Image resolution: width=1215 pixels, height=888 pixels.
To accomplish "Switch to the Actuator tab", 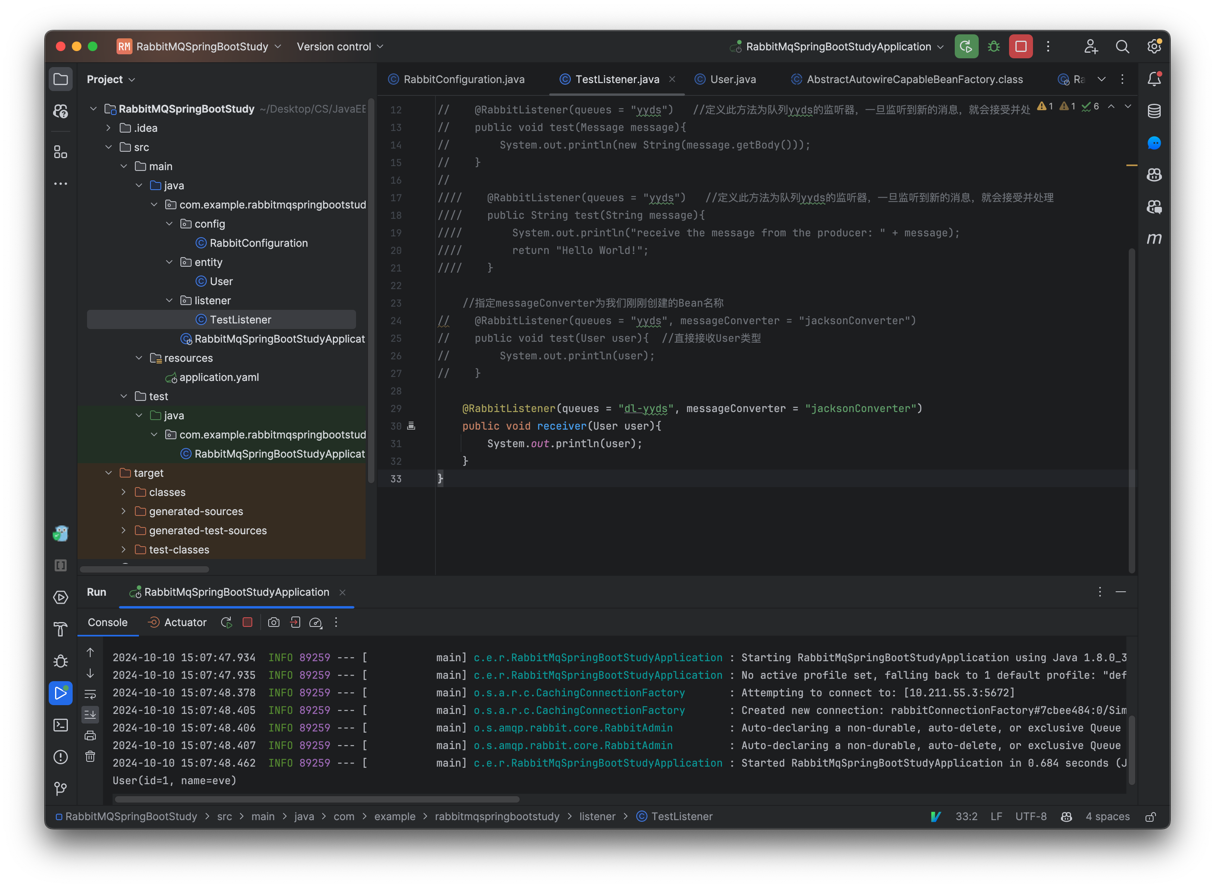I will 185,622.
